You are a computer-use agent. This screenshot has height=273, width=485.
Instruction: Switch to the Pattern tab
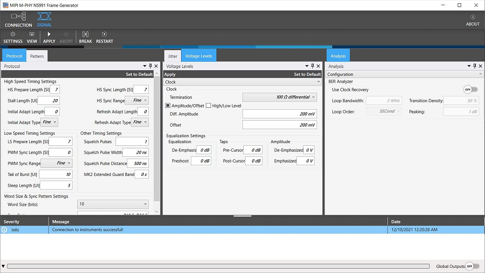tap(37, 56)
